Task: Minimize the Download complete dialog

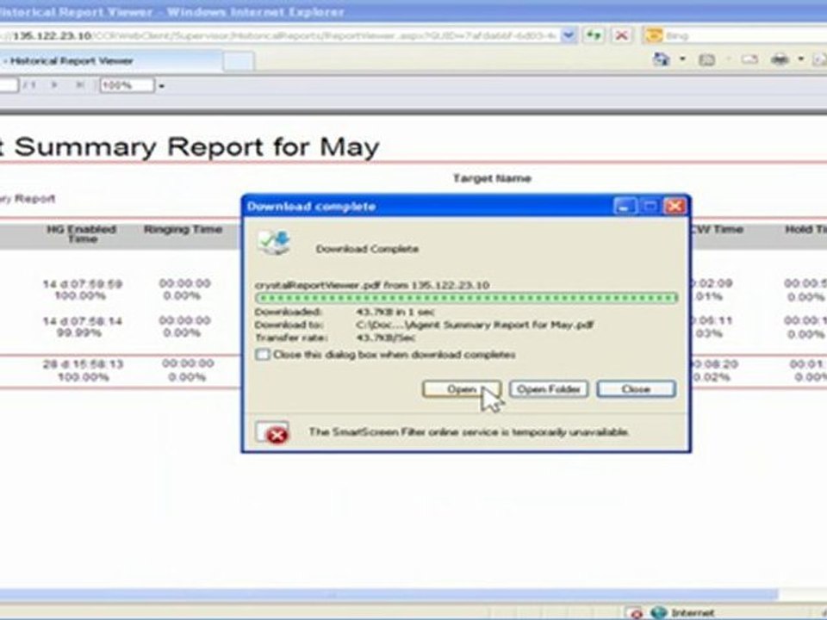Action: [x=625, y=206]
